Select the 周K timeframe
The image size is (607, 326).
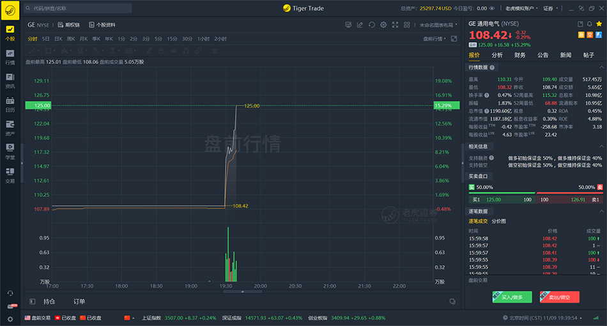pyautogui.click(x=71, y=39)
